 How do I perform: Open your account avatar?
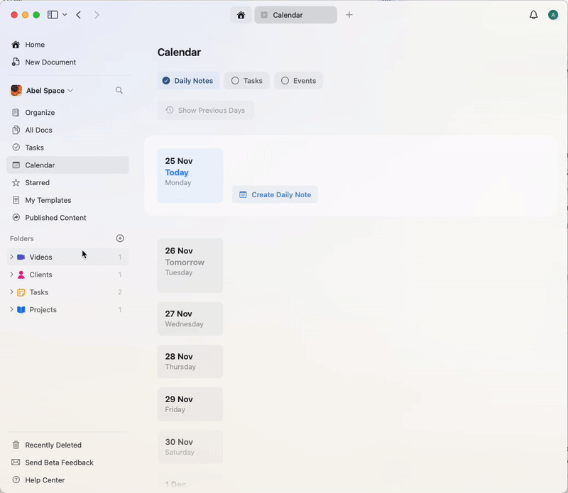553,14
